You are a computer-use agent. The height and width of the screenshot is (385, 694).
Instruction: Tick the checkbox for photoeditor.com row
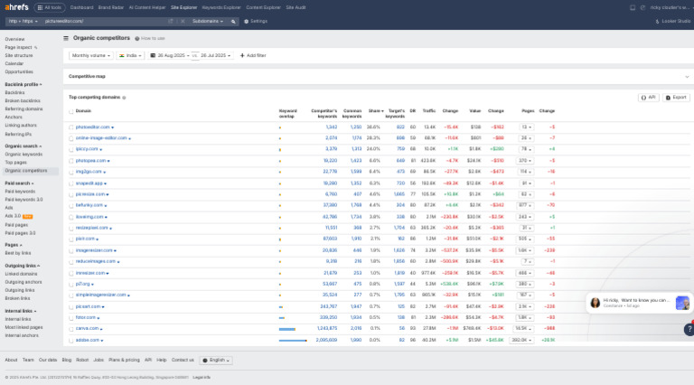click(x=70, y=127)
